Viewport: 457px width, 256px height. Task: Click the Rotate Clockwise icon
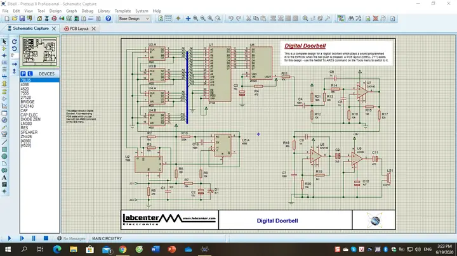point(14,42)
